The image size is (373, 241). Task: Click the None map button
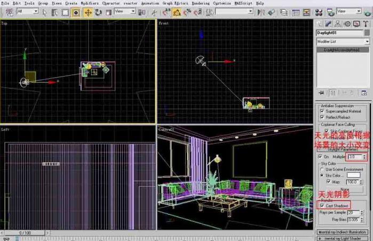pyautogui.click(x=346, y=189)
